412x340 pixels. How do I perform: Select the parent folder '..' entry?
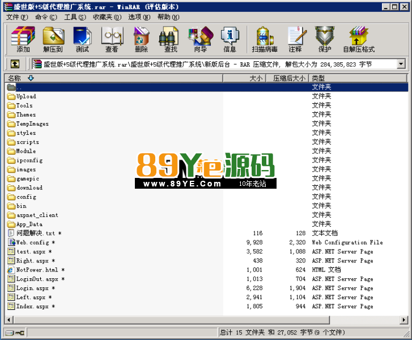coord(206,87)
